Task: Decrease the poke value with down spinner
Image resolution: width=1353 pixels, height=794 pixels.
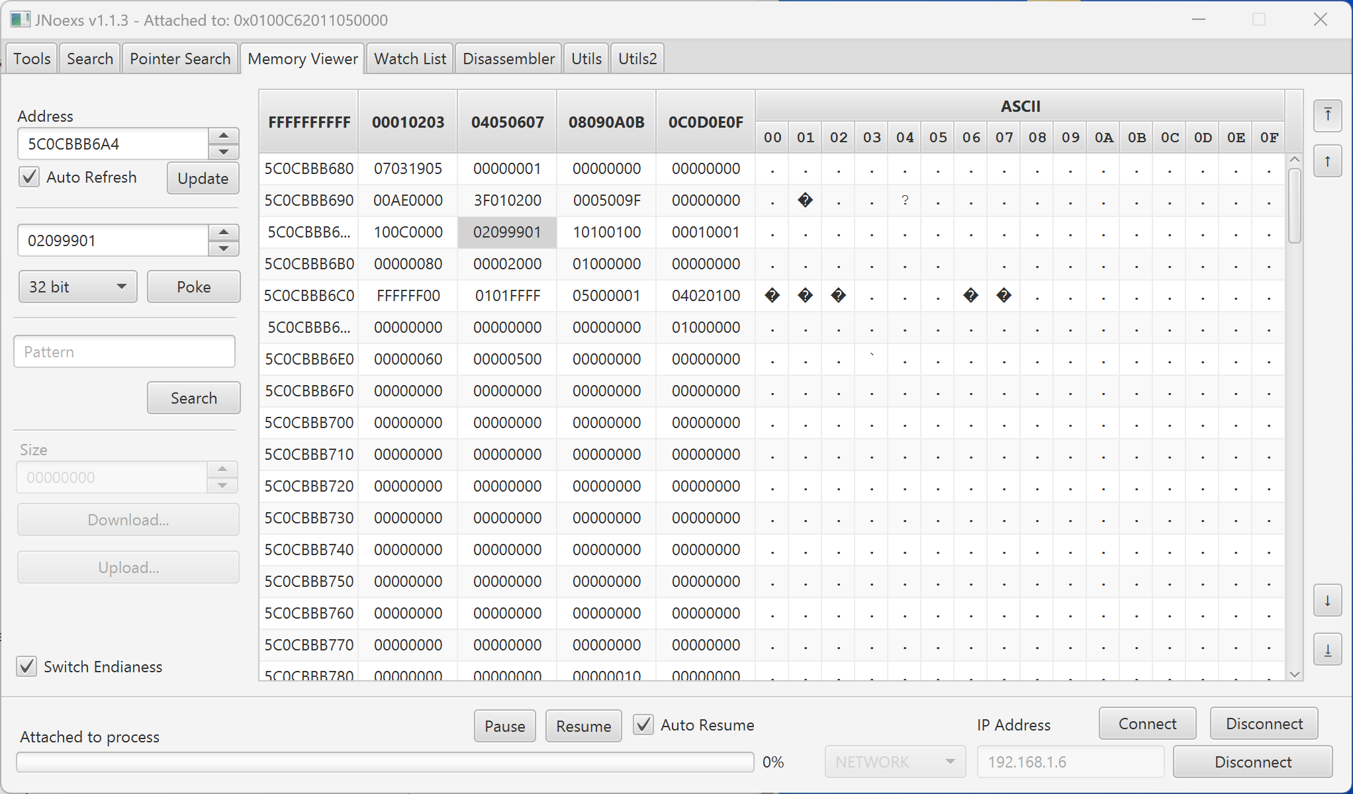Action: pos(224,249)
